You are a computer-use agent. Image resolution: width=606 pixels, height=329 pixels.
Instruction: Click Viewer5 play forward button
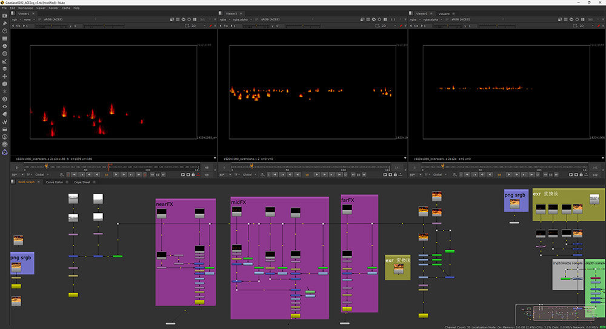pyautogui.click(x=508, y=175)
